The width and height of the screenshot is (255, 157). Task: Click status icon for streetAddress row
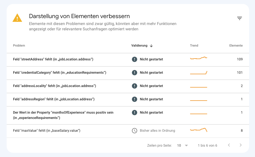coord(135,59)
